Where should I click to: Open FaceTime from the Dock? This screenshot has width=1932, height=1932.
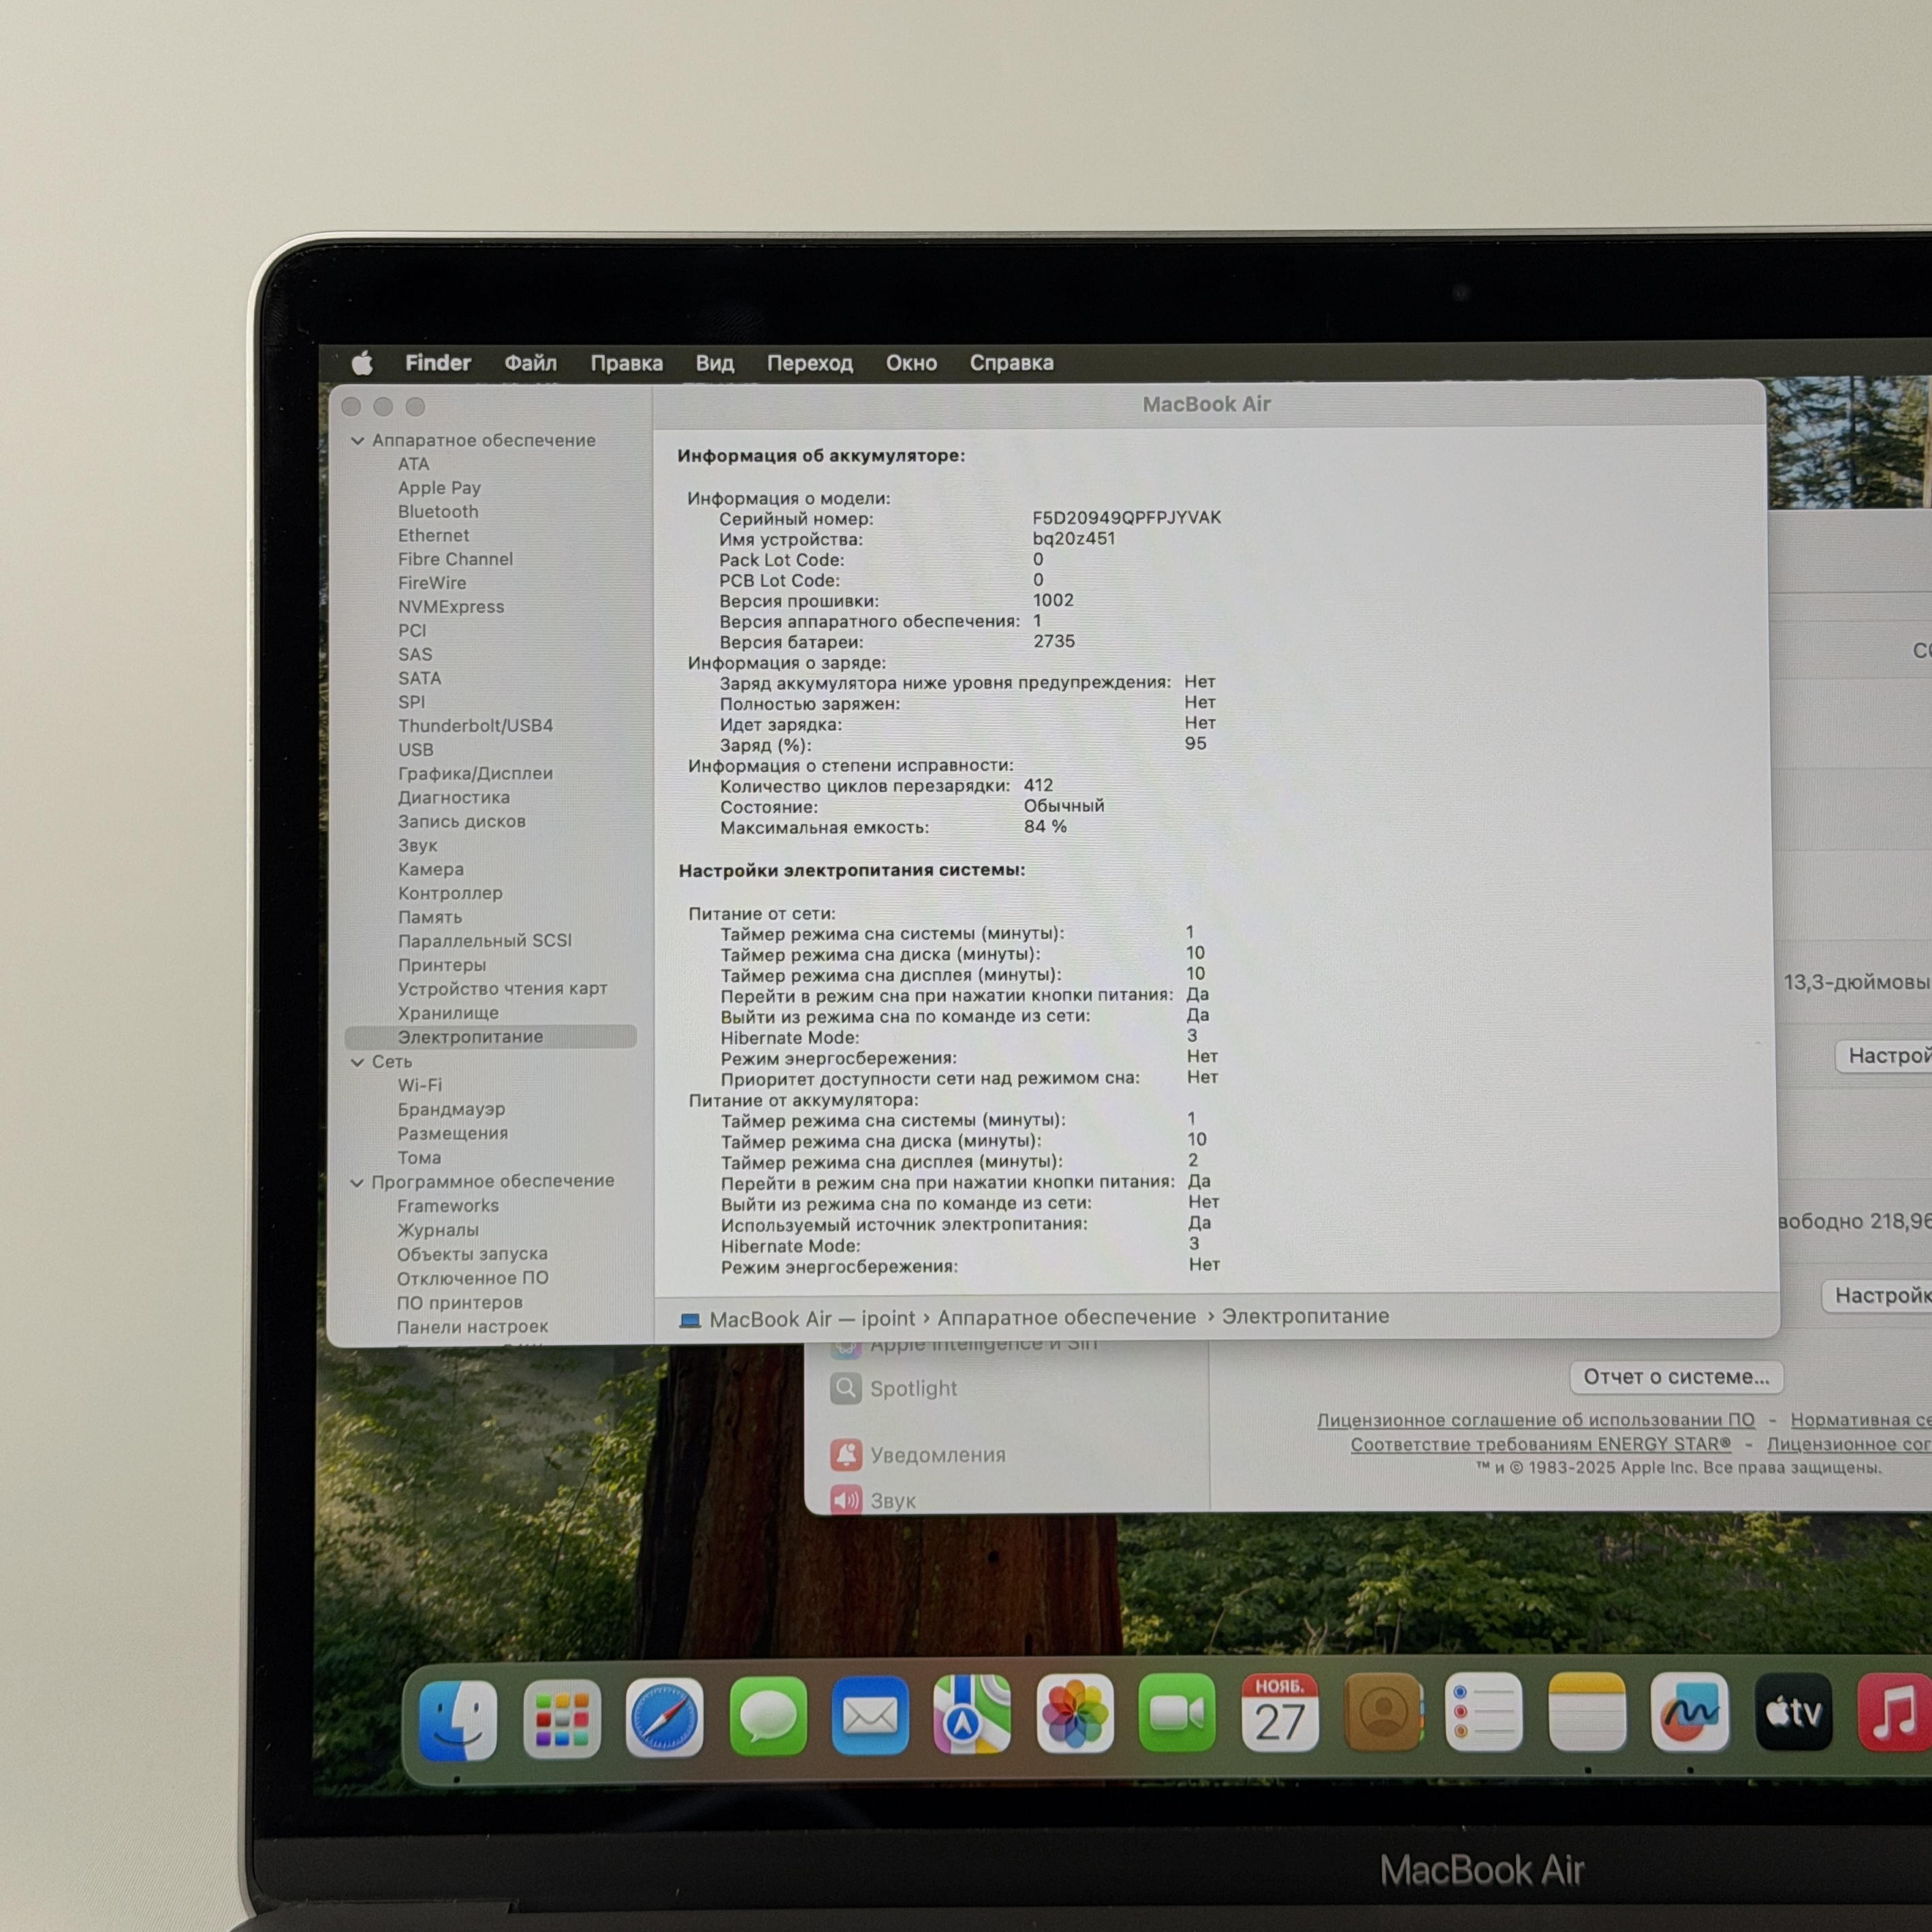click(1177, 1715)
